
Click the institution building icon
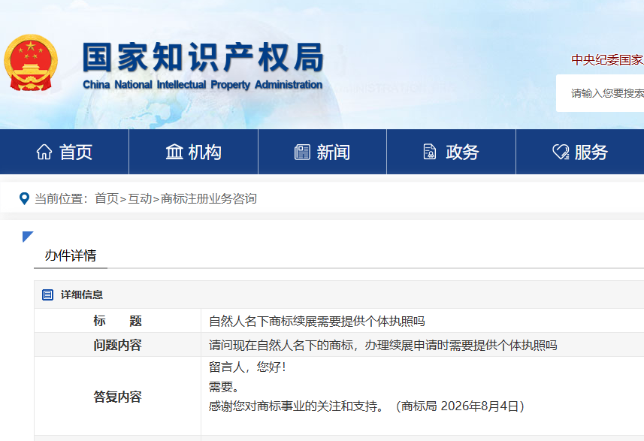[x=174, y=152]
